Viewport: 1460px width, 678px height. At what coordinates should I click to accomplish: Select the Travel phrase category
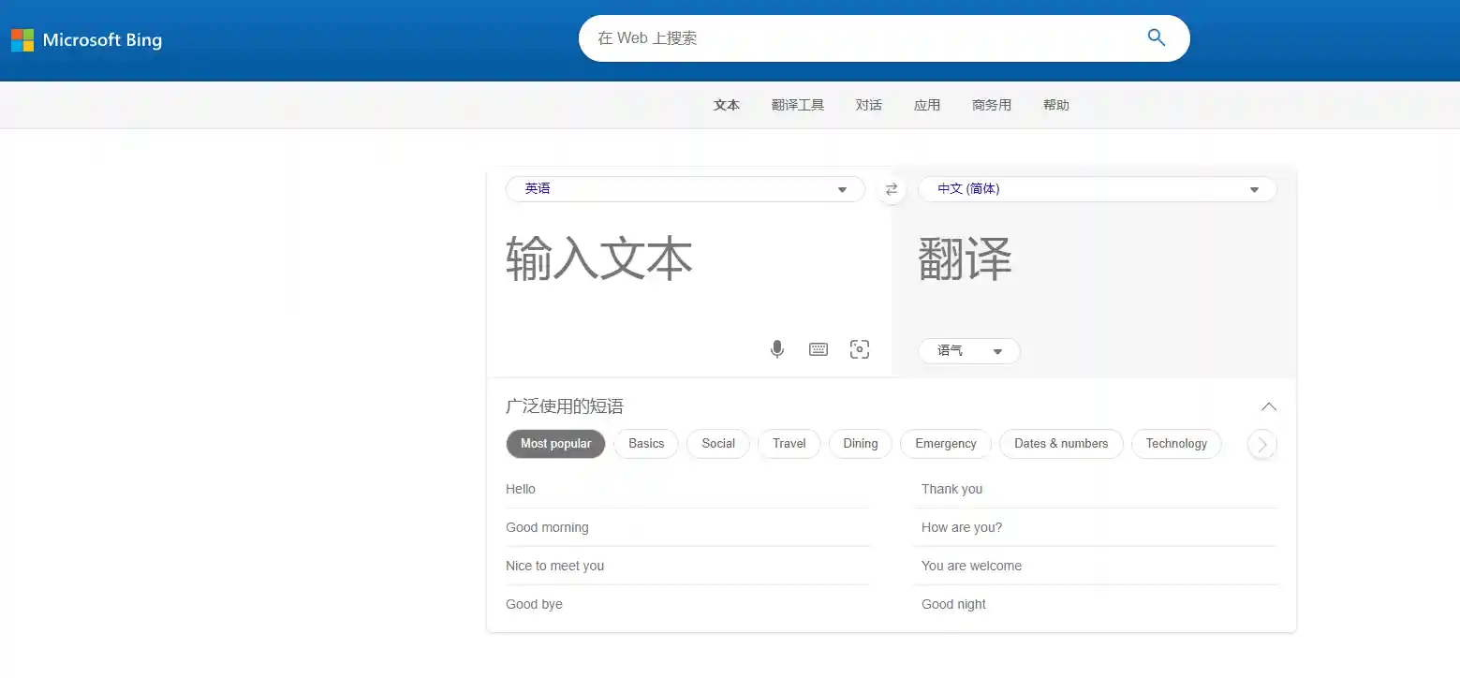[789, 443]
